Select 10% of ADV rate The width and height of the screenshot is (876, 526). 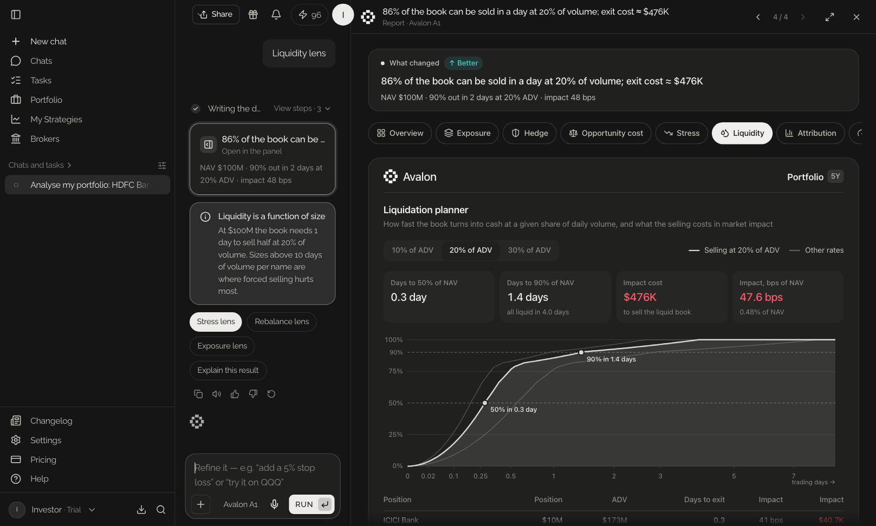(413, 250)
